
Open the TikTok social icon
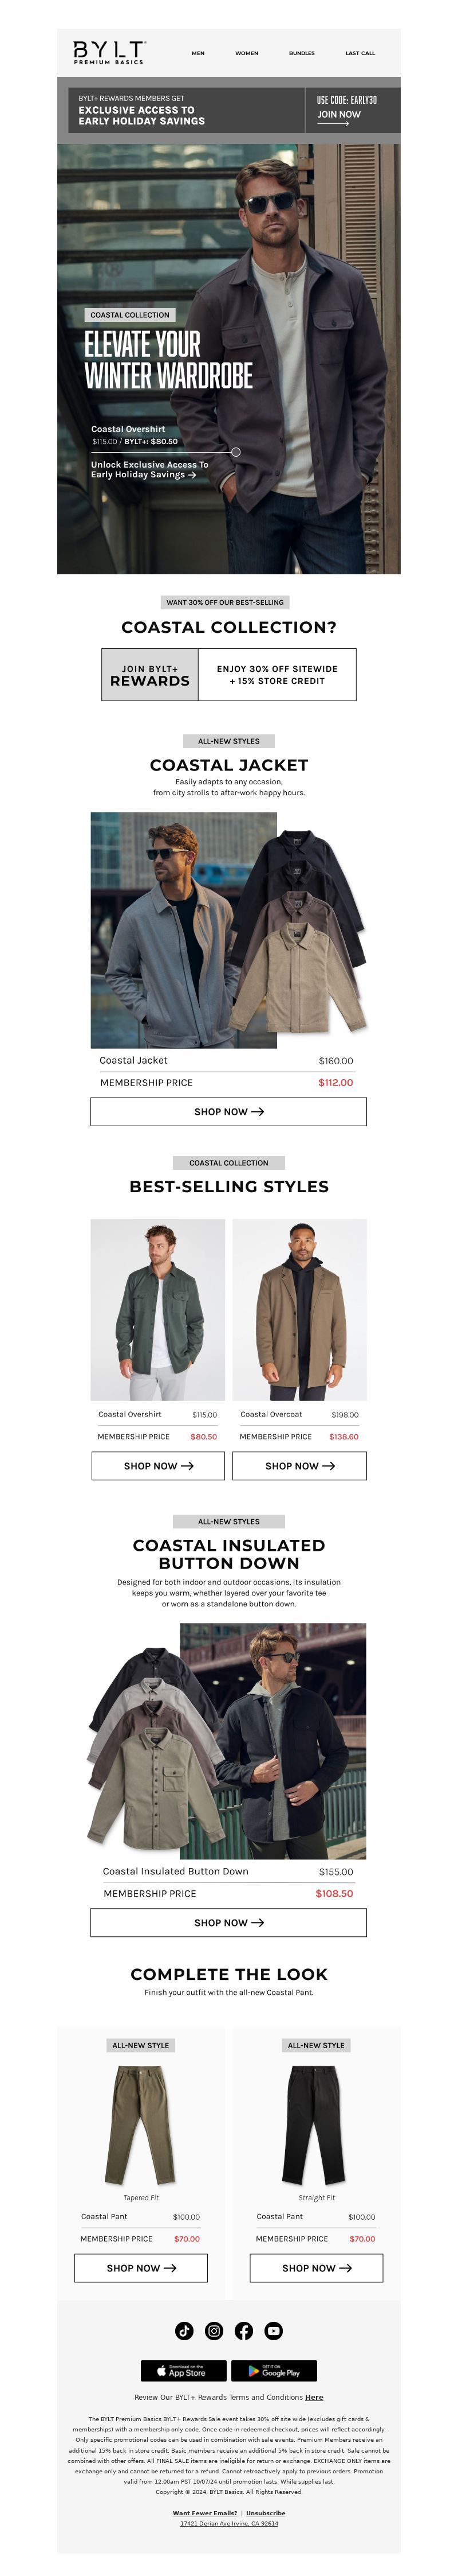point(184,2331)
